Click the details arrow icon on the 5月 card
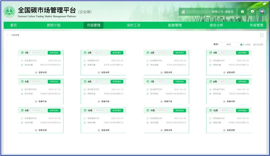The image size is (270, 156). pyautogui.click(x=36, y=101)
